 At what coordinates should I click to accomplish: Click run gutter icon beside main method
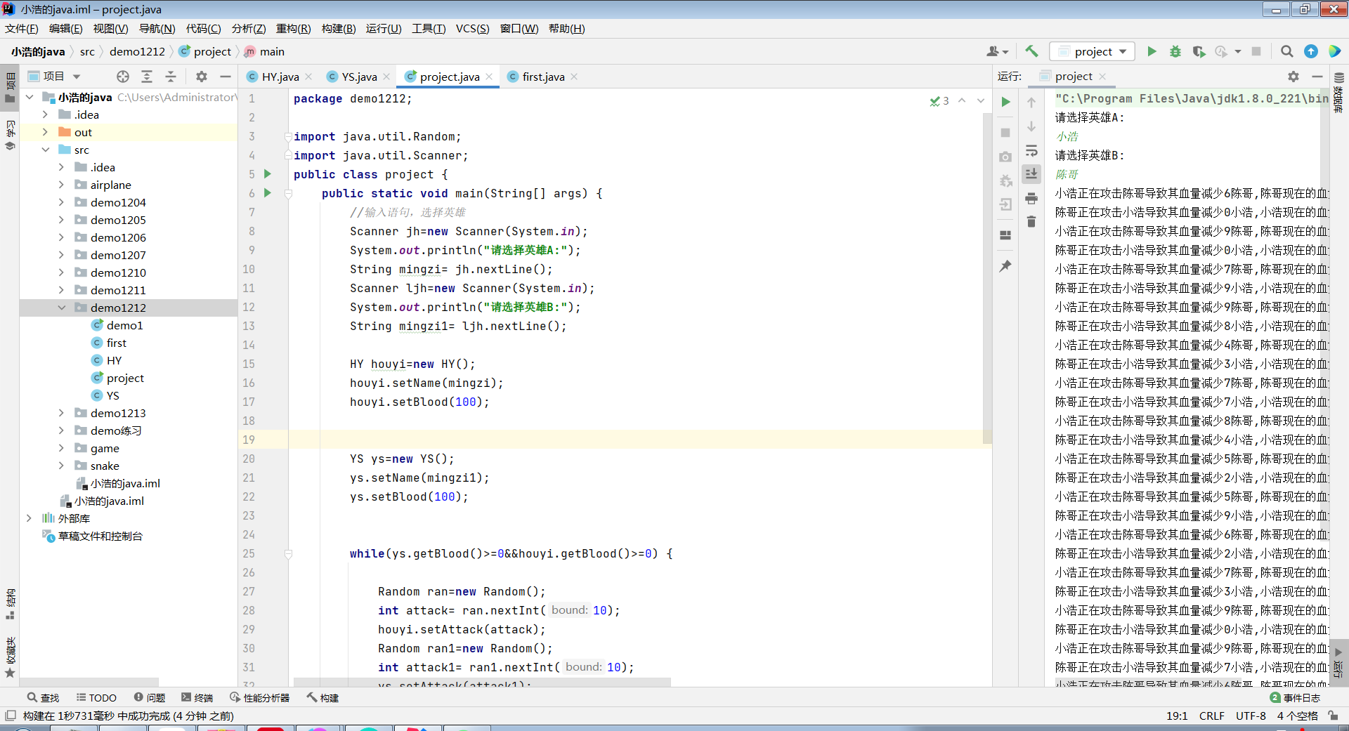tap(268, 192)
